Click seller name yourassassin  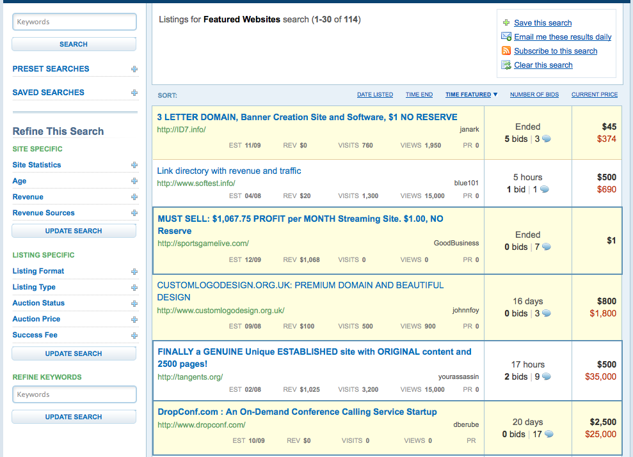point(459,377)
